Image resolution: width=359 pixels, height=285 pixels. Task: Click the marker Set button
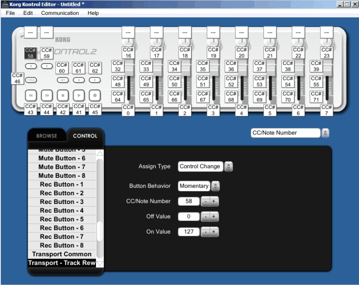(63, 80)
